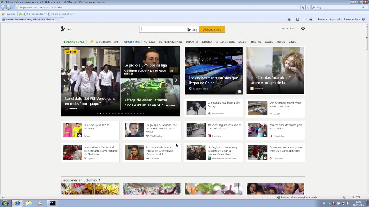
Task: Open 'Sale de hangar mayor avión' story
Action: (285, 104)
